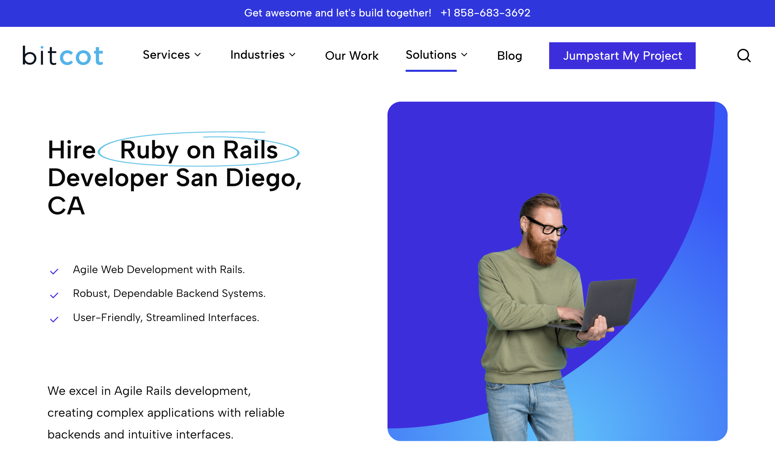Go to home via the bitcot logo
The image size is (775, 467).
[63, 55]
